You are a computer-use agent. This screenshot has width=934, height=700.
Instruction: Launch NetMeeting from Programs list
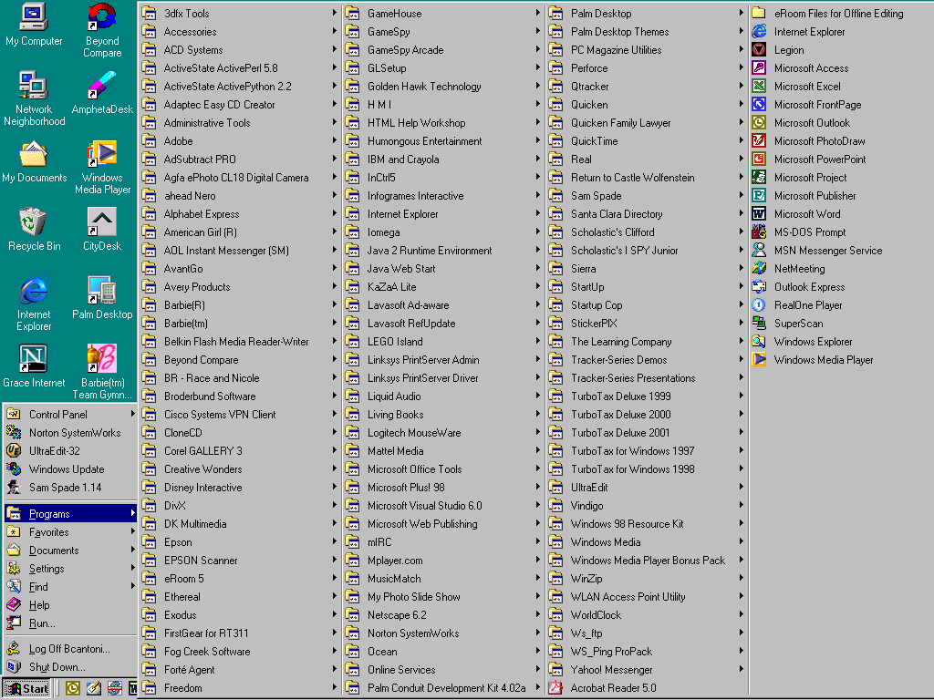tap(840, 269)
